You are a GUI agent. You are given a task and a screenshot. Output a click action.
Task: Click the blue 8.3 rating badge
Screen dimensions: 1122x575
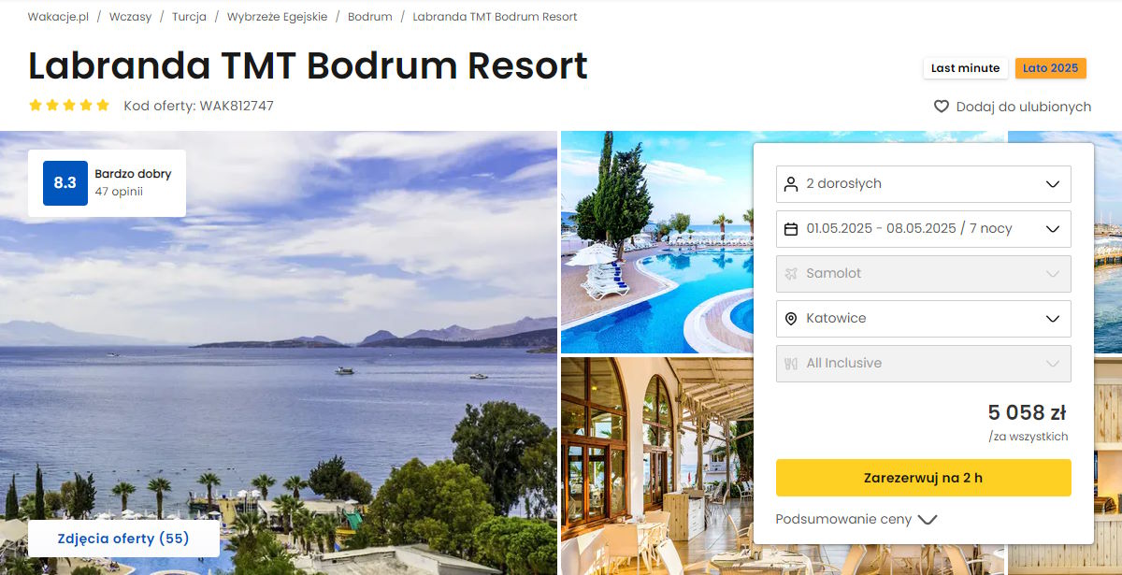[x=65, y=183]
